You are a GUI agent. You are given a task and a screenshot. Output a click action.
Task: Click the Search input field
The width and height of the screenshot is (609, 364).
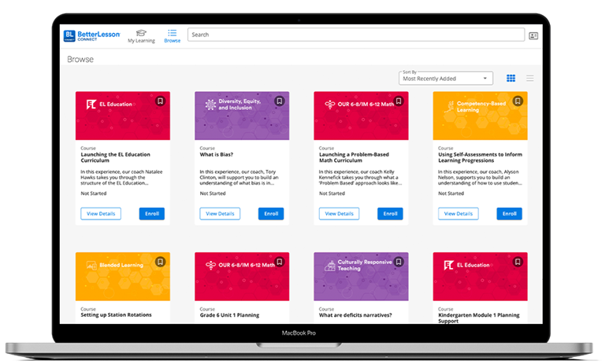[356, 35]
